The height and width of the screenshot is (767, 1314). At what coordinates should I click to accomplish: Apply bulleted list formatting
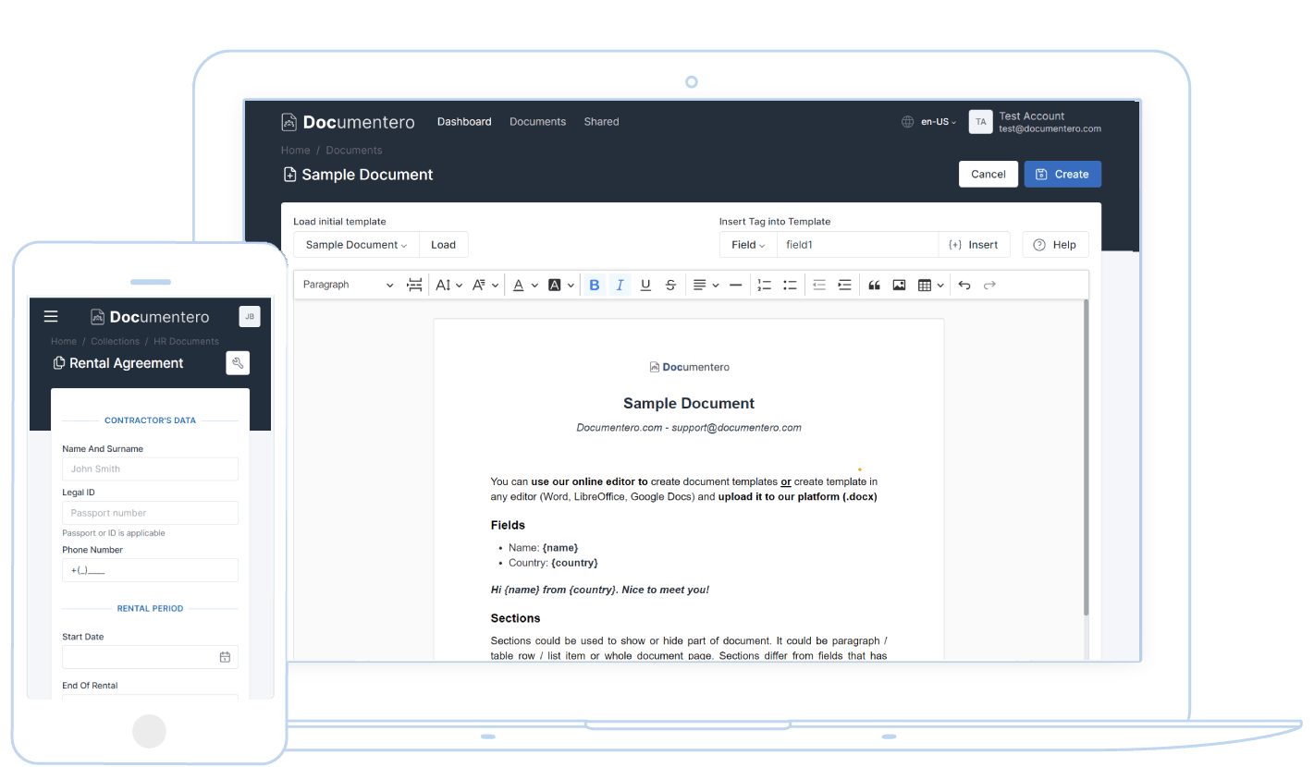[x=790, y=285]
